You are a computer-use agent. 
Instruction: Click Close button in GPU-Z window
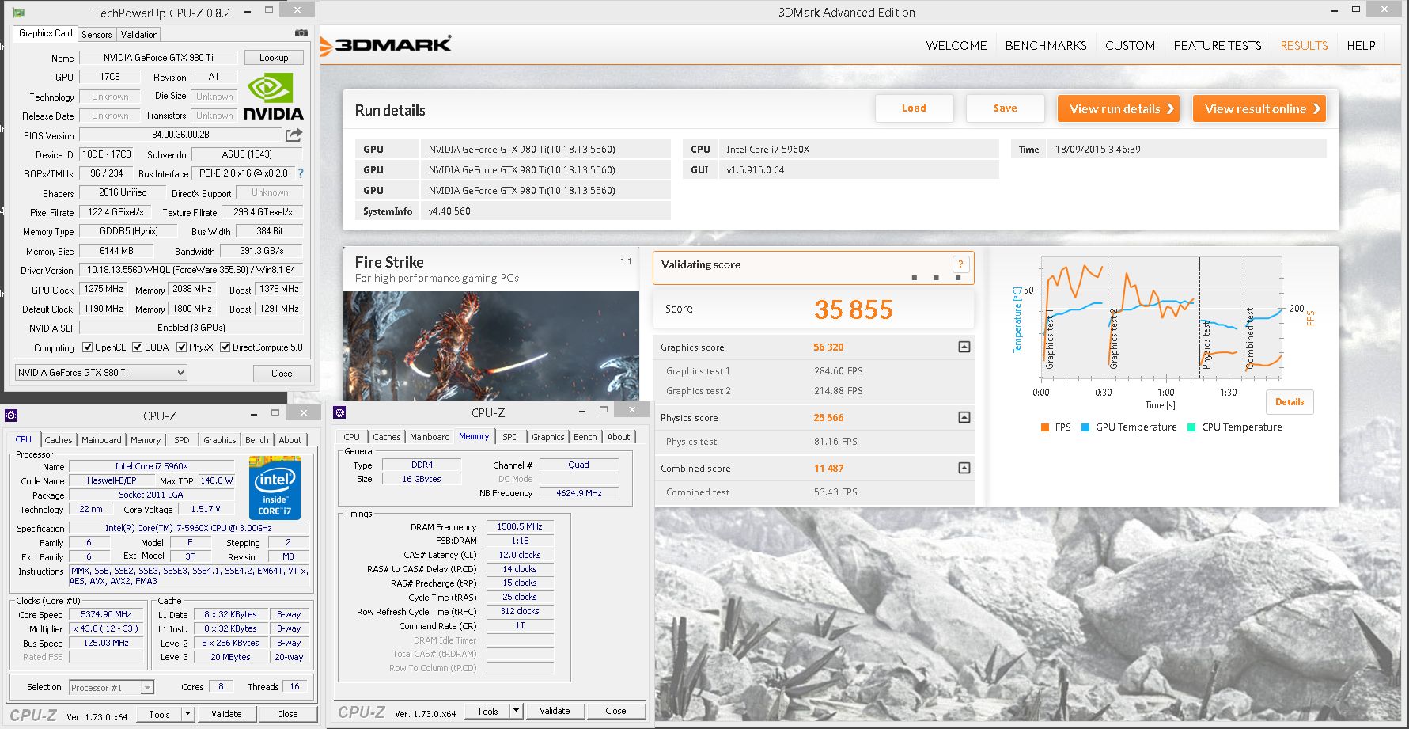pyautogui.click(x=282, y=374)
